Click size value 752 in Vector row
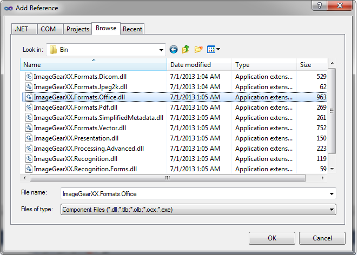Viewport: 358px width, 255px height. 321,128
